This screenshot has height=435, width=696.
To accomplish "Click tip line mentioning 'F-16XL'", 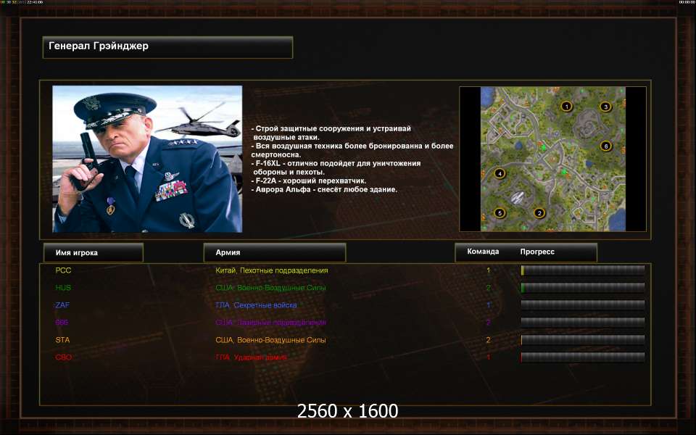I will tap(336, 167).
